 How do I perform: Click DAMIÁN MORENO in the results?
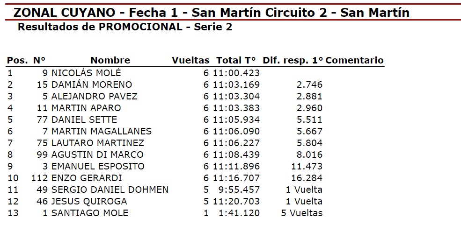(x=92, y=84)
